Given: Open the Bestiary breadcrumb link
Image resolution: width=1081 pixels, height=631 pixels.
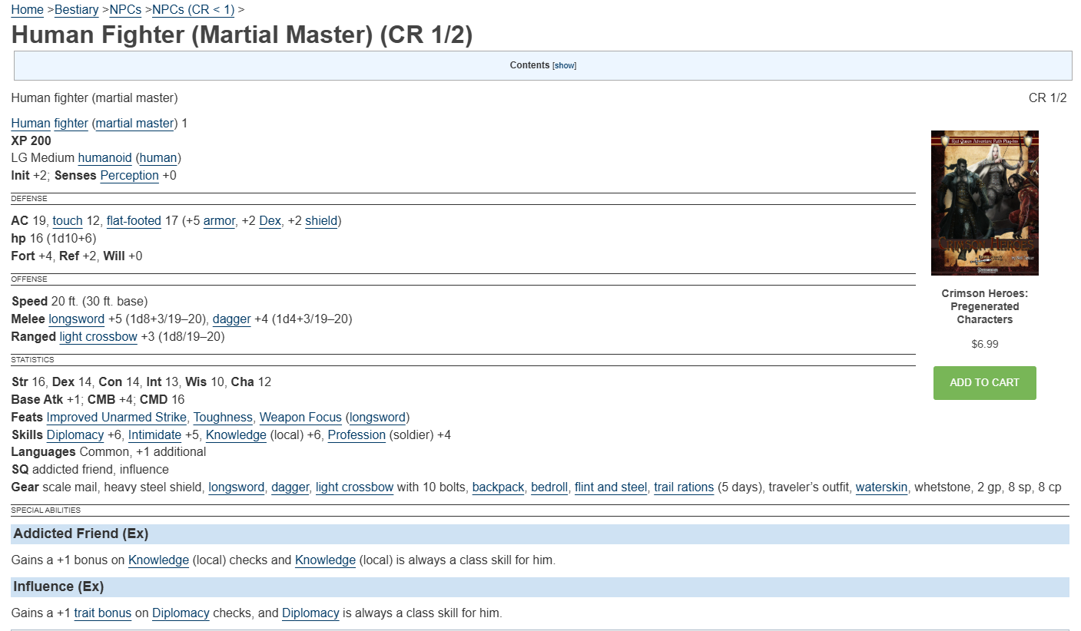Looking at the screenshot, I should click(76, 9).
